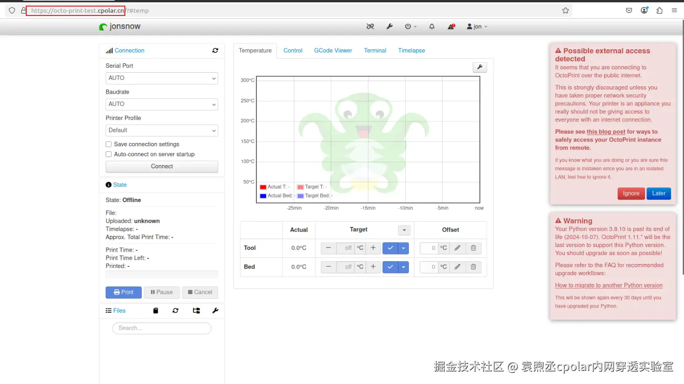Click the offline connectivity icon in navbar
Screen dimensions: 684x384
pyautogui.click(x=370, y=27)
